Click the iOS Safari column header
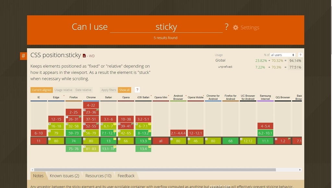The width and height of the screenshot is (332, 188). tap(143, 97)
